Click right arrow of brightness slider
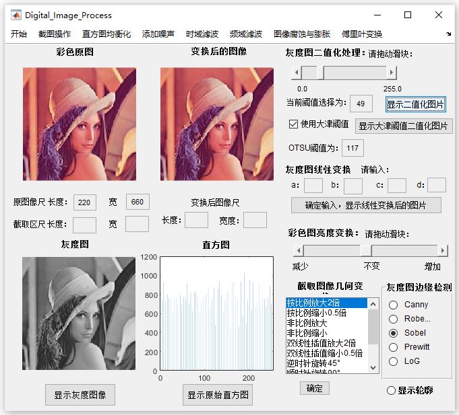Viewport: 459px width, 415px height. [x=443, y=251]
